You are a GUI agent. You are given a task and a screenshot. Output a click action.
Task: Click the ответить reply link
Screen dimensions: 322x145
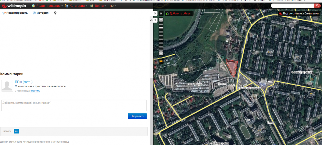[x=35, y=91]
